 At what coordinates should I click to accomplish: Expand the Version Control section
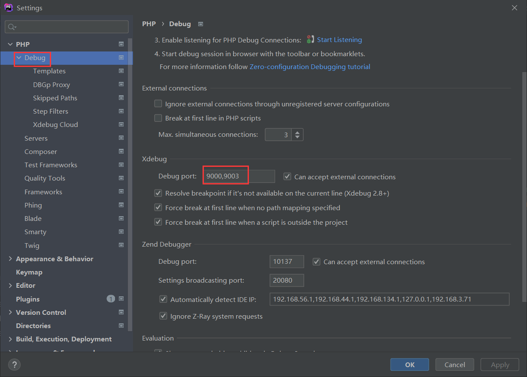pos(10,312)
